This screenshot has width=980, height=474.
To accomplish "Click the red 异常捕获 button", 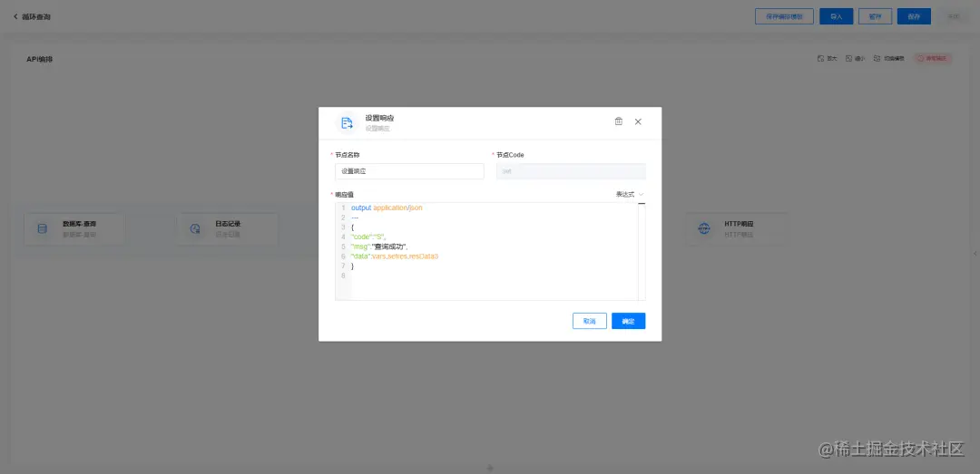I will (933, 58).
